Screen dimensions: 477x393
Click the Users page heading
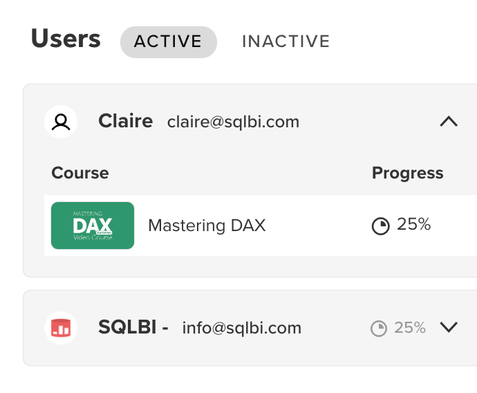point(66,38)
